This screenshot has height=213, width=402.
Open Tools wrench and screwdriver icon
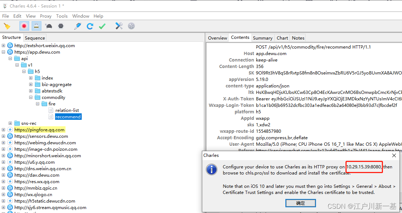coord(119,26)
